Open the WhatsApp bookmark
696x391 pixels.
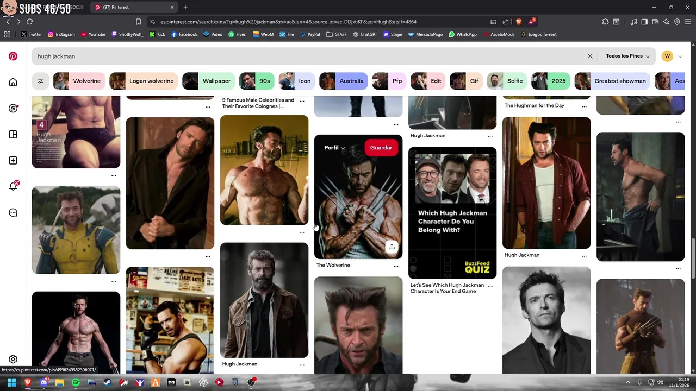(x=463, y=34)
